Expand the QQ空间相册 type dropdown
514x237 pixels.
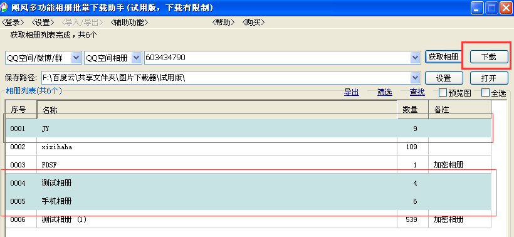click(x=137, y=58)
